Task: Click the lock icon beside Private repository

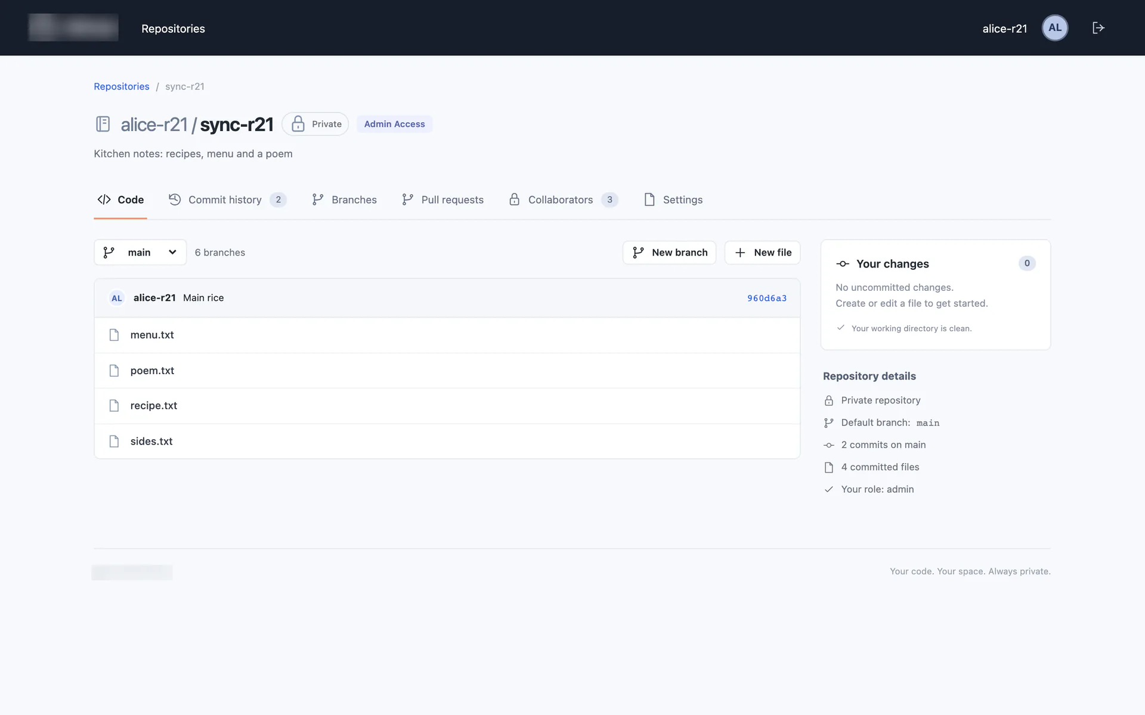Action: click(828, 400)
